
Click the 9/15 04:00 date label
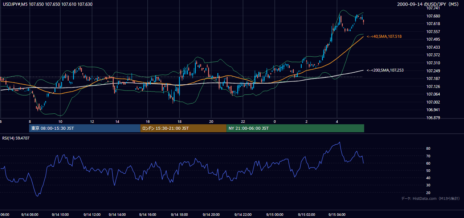tap(337, 214)
